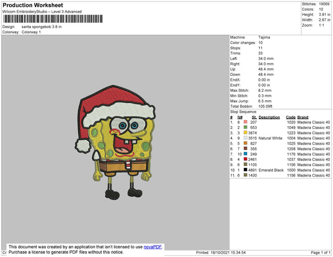The image size is (333, 257).
Task: Click the 'Brand' column header
Action: coord(303,117)
